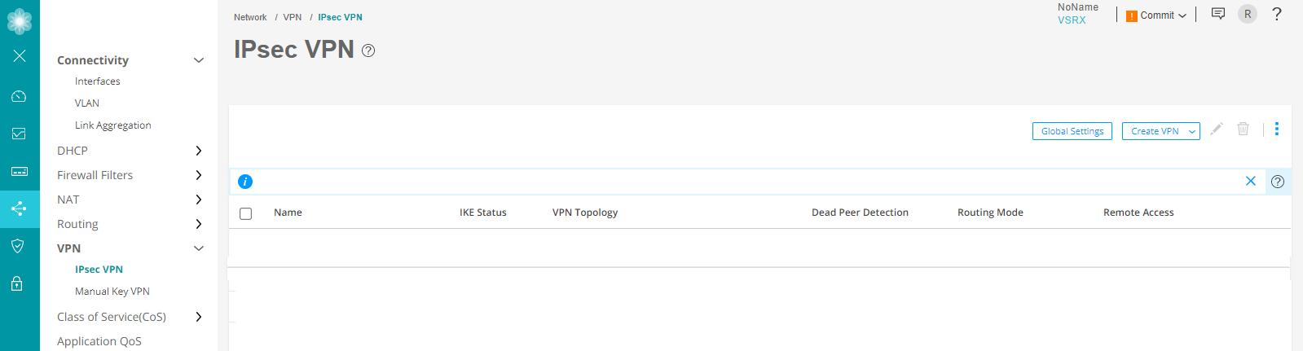
Task: Open the feedback chat icon in header
Action: pos(1218,14)
